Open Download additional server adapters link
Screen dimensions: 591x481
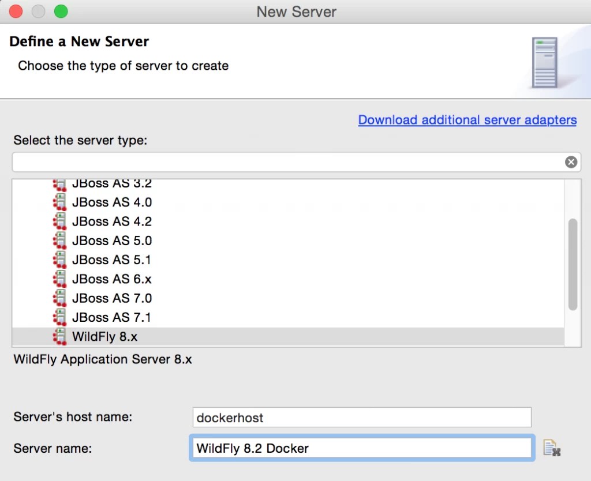[467, 119]
